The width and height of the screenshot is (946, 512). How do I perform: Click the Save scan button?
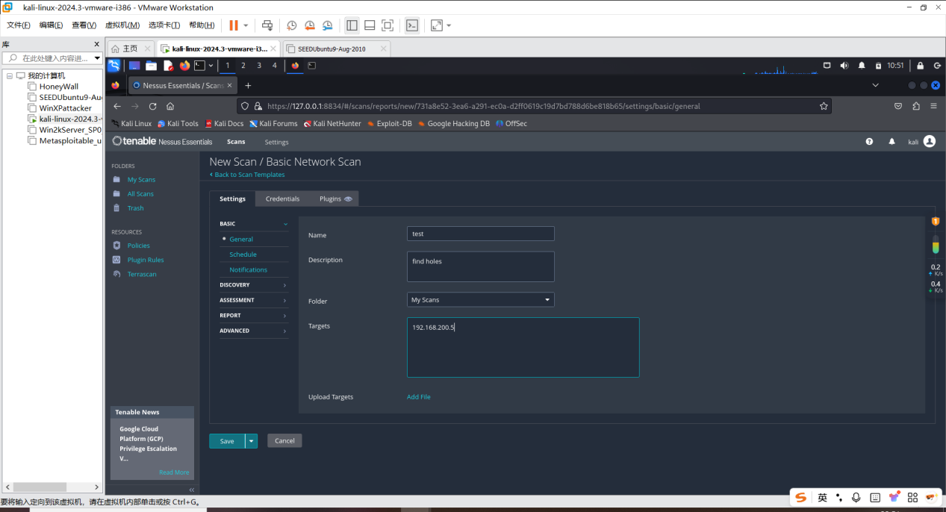[227, 441]
